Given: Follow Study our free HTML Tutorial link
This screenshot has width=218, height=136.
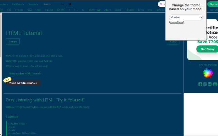Looking at the screenshot, I should pyautogui.click(x=25, y=73).
